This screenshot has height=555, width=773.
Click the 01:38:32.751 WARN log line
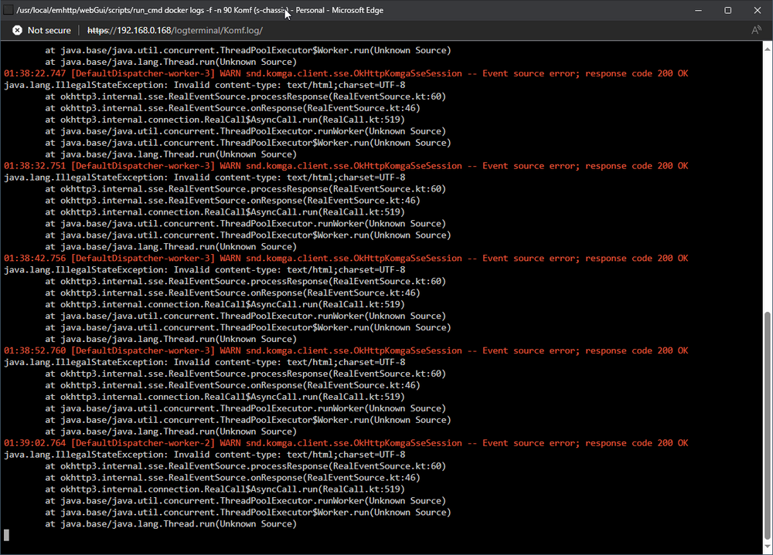coord(346,166)
